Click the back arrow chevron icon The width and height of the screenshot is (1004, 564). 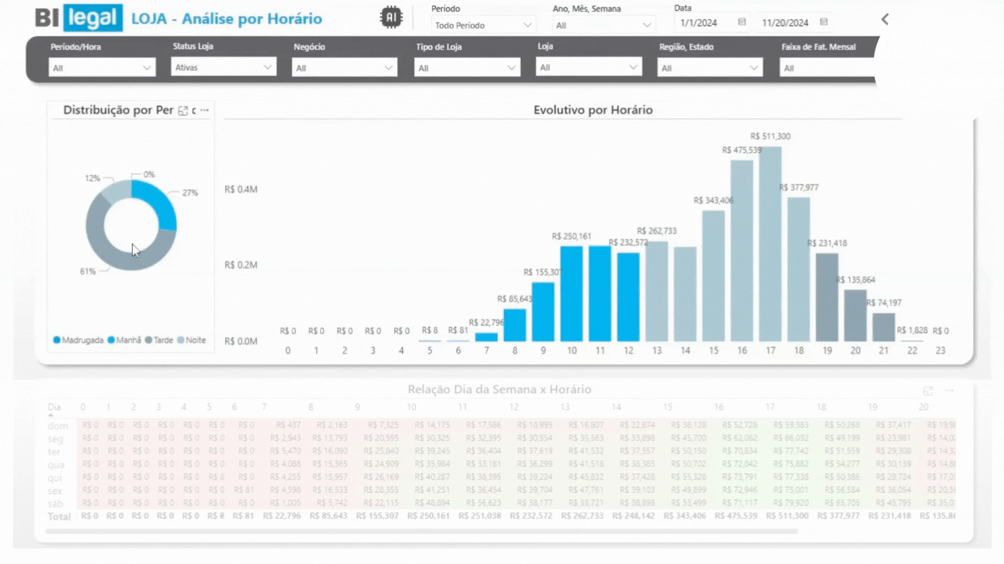[885, 20]
